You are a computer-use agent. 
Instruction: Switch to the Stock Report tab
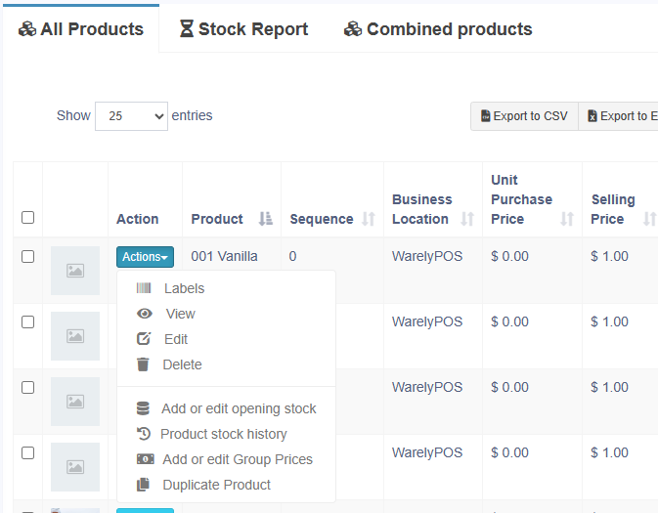[243, 29]
